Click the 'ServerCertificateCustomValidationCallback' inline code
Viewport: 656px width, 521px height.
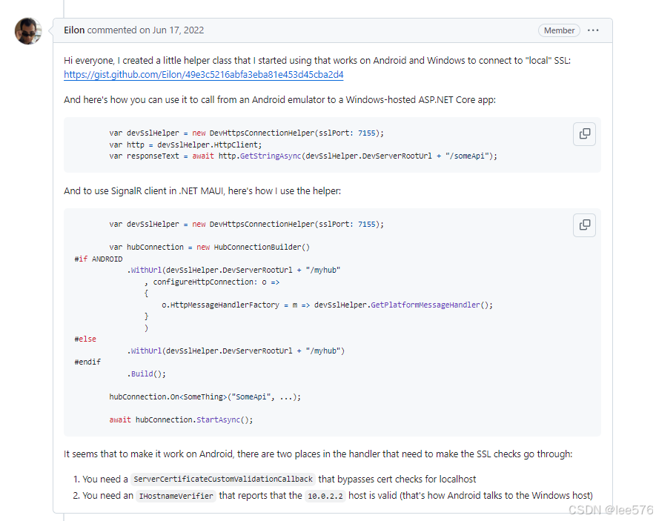click(x=223, y=479)
